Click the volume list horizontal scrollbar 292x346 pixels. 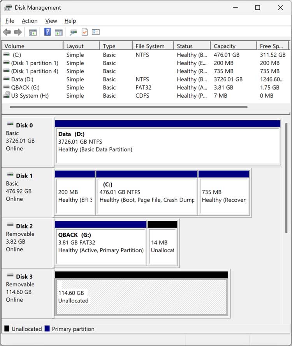click(x=128, y=107)
